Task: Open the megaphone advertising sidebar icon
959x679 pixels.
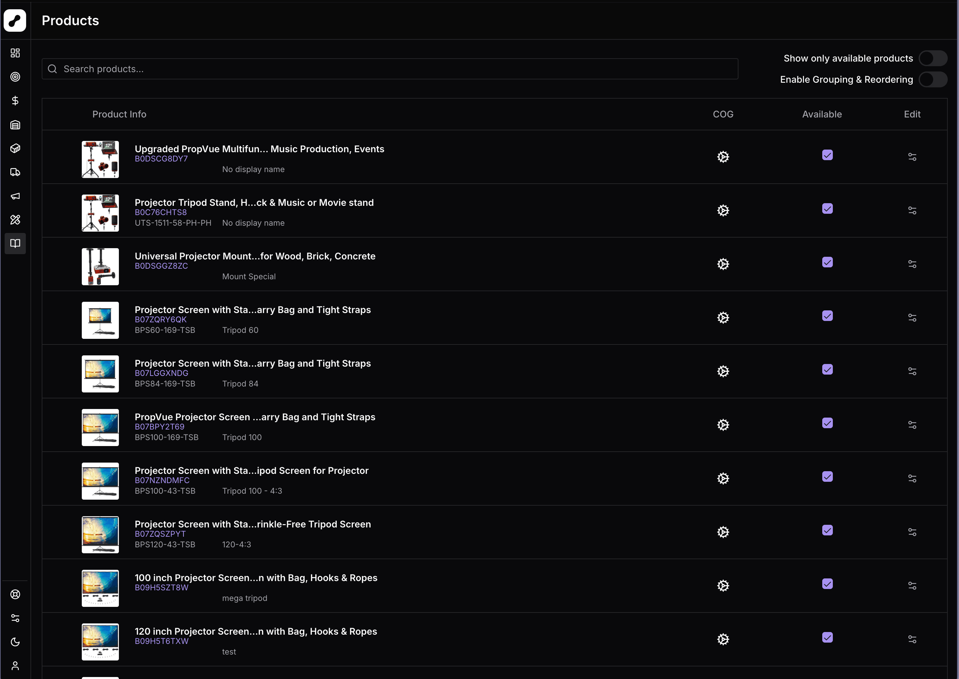Action: [x=15, y=196]
